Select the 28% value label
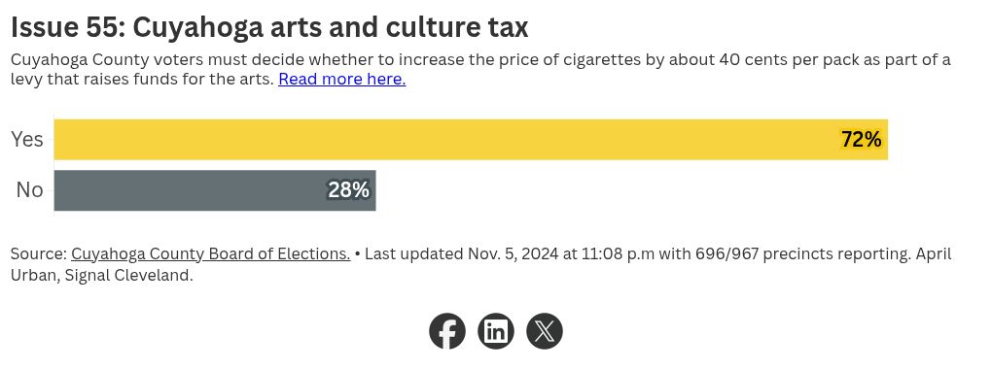The height and width of the screenshot is (370, 992). coord(348,190)
